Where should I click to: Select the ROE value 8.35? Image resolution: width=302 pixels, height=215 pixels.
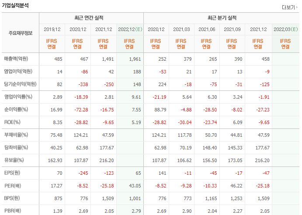click(58, 122)
